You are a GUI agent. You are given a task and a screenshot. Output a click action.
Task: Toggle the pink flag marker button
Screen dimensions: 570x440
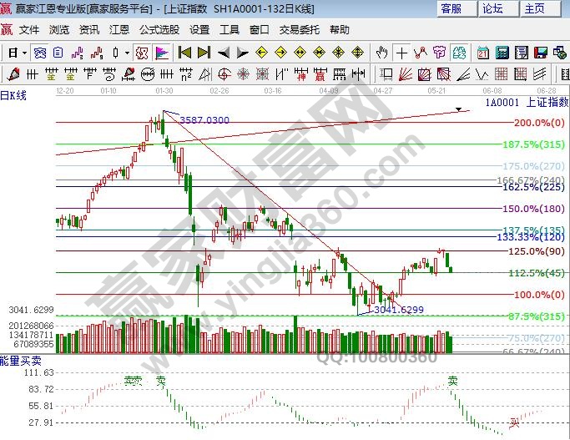pos(161,53)
